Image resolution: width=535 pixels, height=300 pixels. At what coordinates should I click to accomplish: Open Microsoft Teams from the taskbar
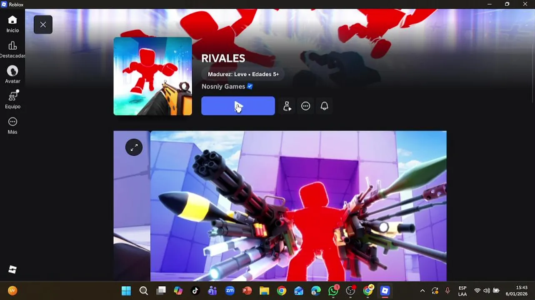point(212,290)
